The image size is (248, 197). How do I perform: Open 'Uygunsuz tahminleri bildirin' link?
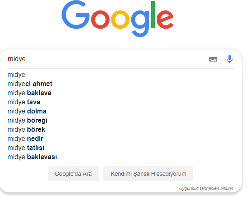click(x=206, y=188)
